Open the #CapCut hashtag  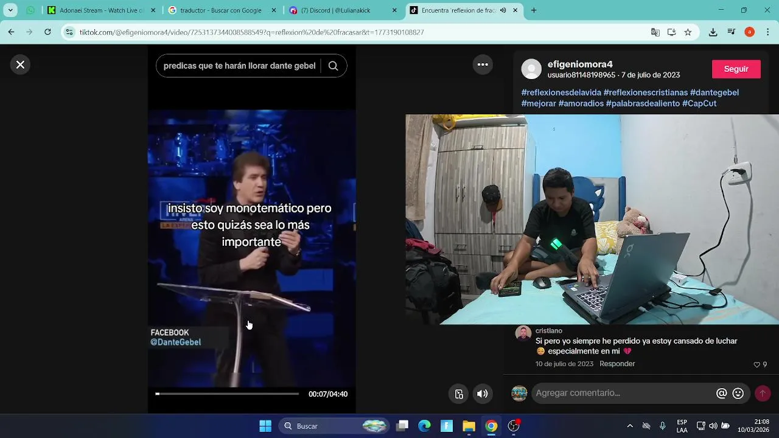[699, 103]
